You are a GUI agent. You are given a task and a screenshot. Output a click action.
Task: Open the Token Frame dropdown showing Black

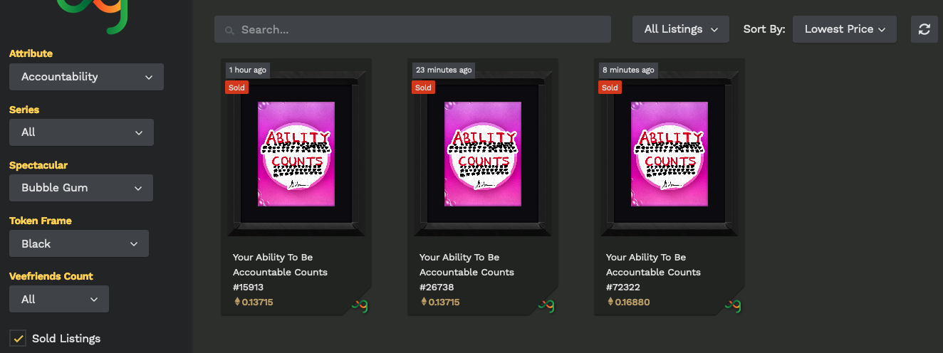pos(79,243)
